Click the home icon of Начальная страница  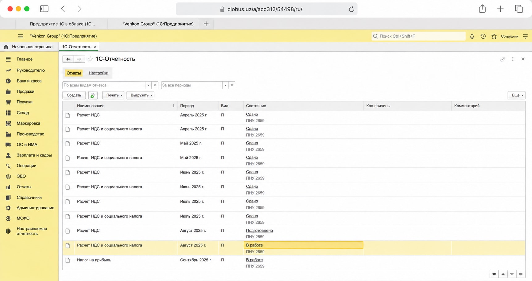click(x=6, y=47)
